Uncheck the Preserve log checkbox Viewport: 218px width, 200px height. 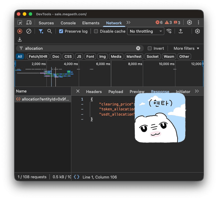coord(61,31)
